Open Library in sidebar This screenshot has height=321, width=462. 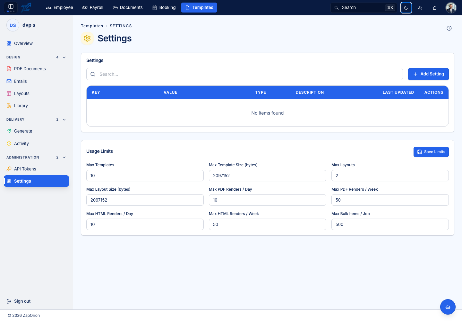coord(36,106)
